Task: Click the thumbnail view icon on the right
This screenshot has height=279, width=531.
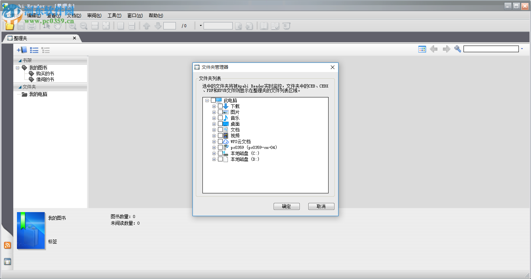Action: [422, 49]
